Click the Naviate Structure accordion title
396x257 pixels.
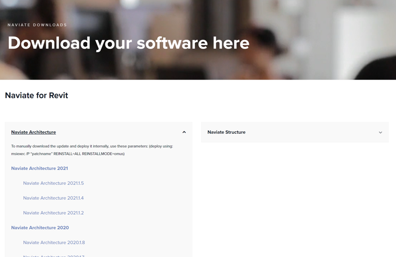pyautogui.click(x=226, y=132)
